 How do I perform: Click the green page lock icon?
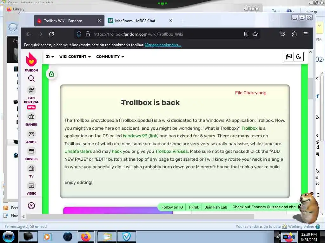point(51,74)
